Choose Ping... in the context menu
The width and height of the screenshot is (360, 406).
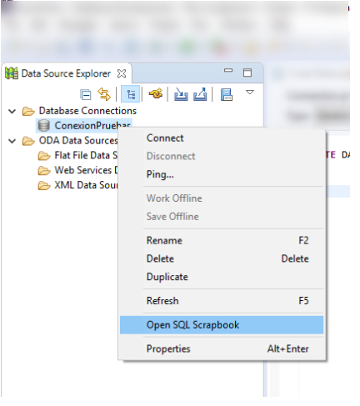click(x=160, y=174)
